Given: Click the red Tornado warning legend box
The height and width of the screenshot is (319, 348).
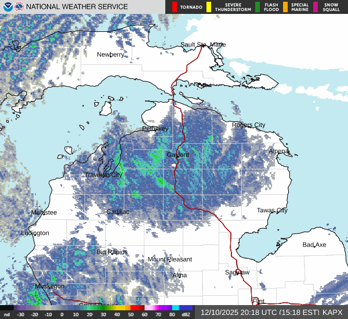Looking at the screenshot, I should (x=175, y=7).
